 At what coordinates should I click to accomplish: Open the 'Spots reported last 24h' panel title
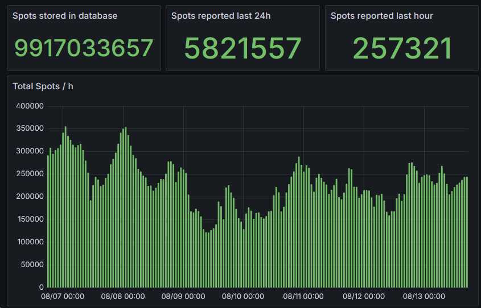(221, 16)
